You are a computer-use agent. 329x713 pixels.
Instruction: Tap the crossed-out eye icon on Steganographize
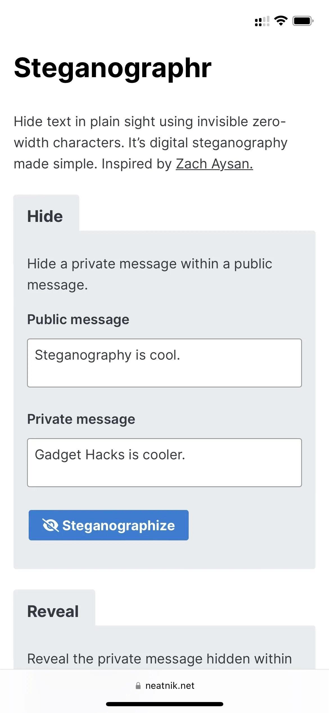51,525
